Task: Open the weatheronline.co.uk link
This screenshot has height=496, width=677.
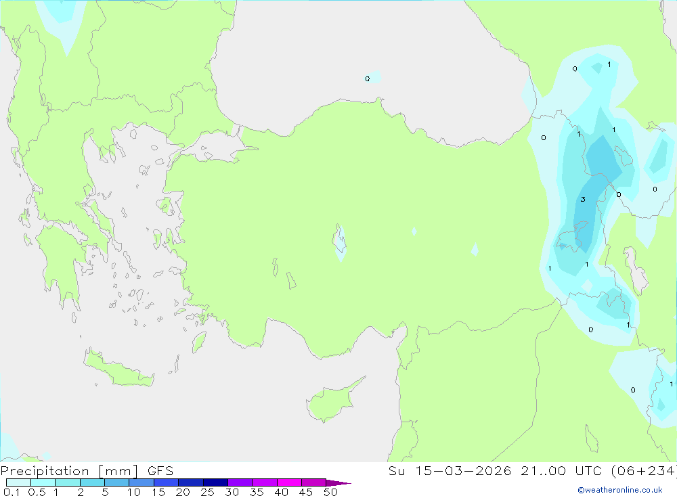Action: coord(620,490)
